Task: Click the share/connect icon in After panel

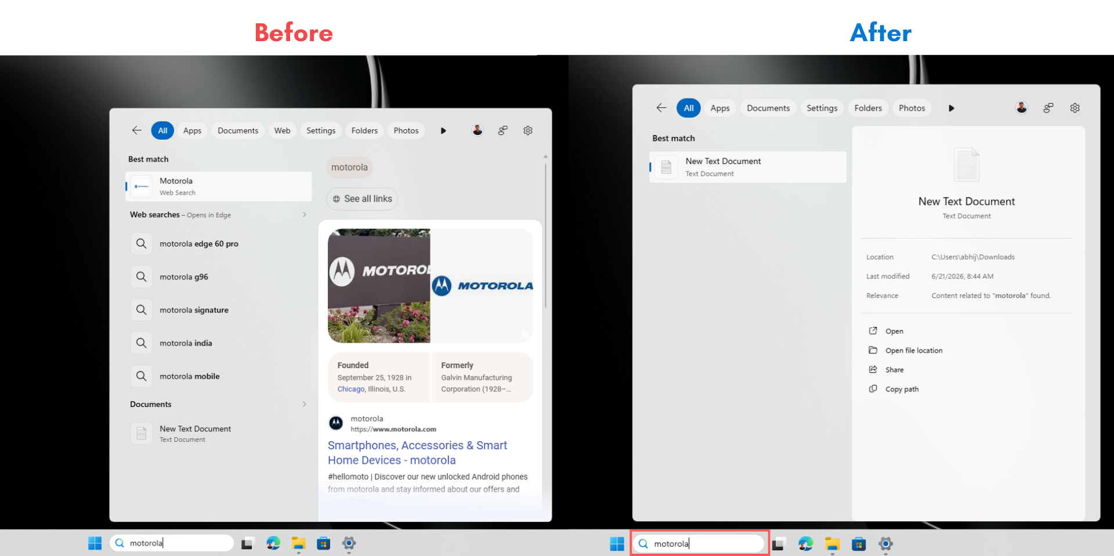Action: tap(1048, 108)
